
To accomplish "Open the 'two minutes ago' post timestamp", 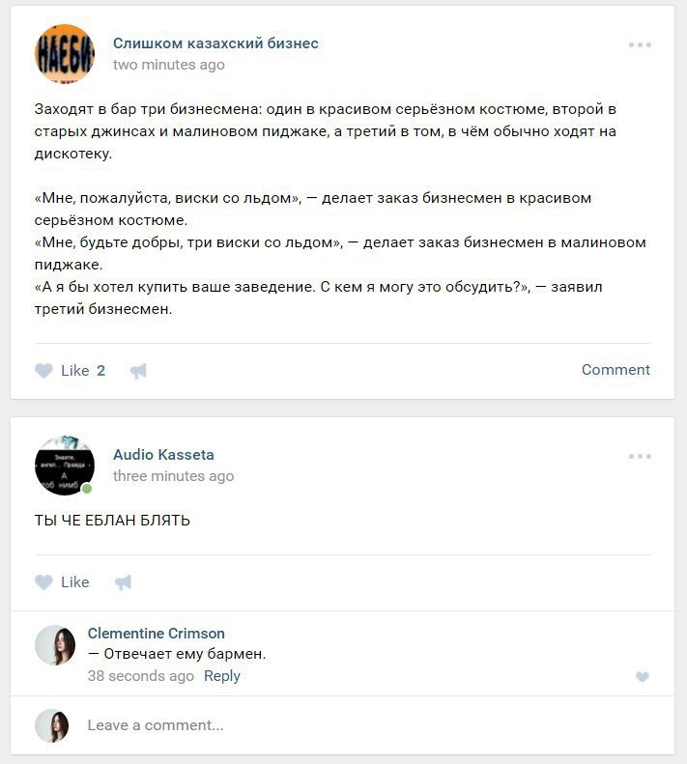I will [169, 65].
